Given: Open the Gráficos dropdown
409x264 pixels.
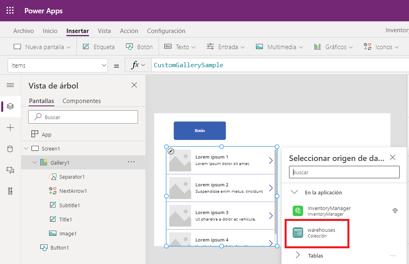Looking at the screenshot, I should tap(333, 47).
